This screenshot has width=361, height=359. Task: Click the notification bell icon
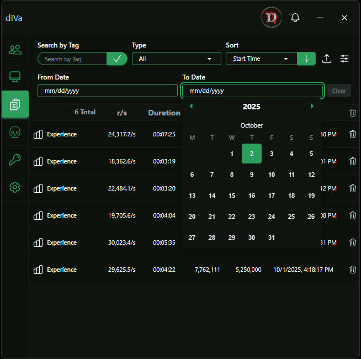coord(295,18)
